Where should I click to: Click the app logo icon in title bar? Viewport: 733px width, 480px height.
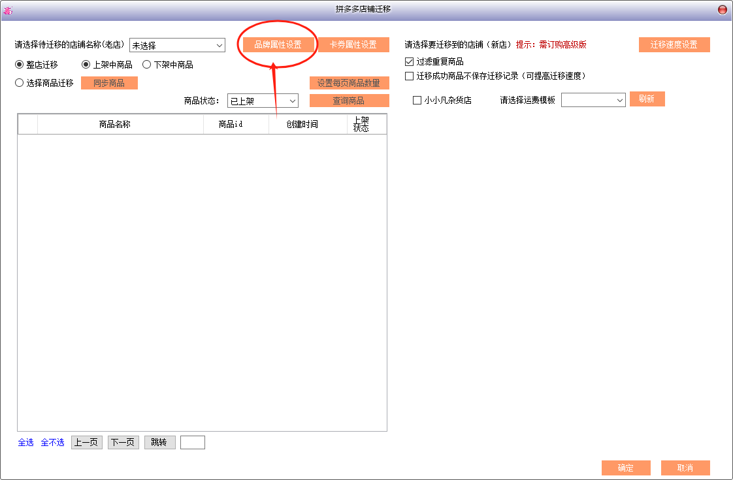(x=8, y=10)
